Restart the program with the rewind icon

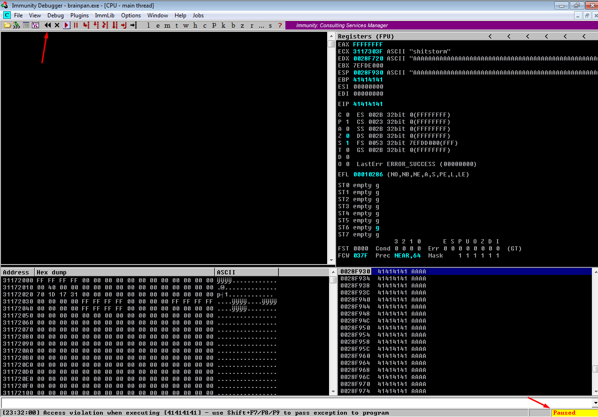[x=47, y=25]
